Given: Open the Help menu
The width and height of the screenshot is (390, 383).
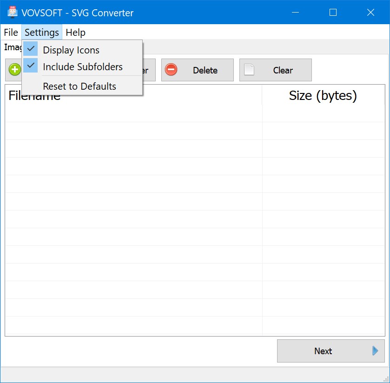Looking at the screenshot, I should 75,32.
